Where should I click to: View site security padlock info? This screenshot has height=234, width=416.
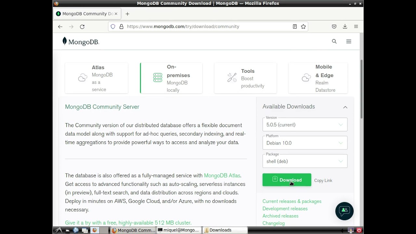(x=121, y=27)
